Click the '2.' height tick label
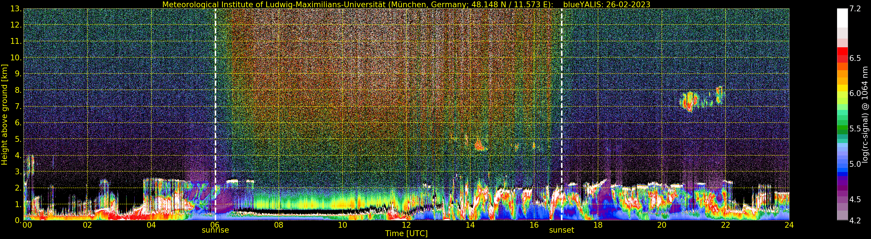Viewport: 871px width, 239px height. (x=18, y=188)
